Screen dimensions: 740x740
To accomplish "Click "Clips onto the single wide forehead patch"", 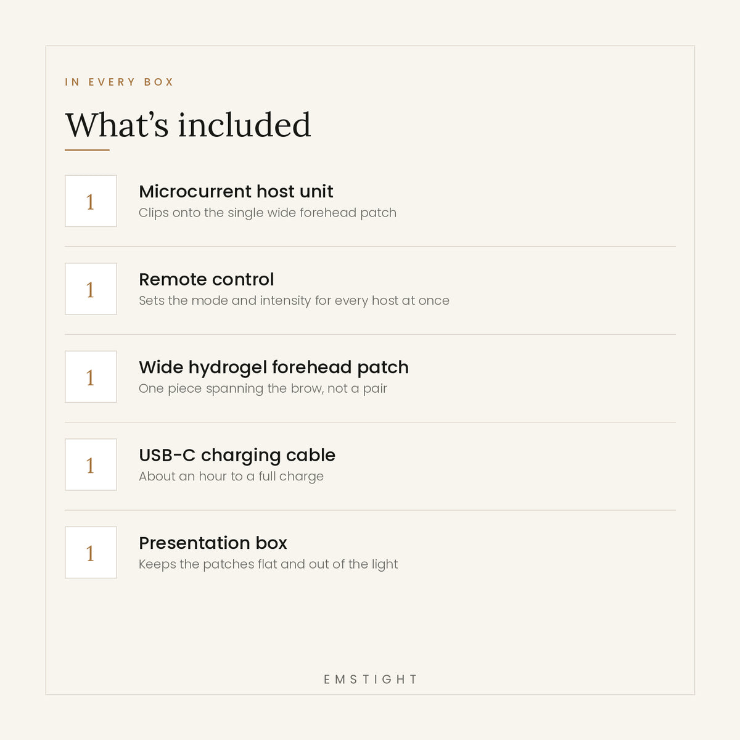I will [268, 213].
